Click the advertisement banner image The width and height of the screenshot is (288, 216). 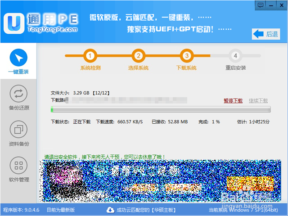160,181
